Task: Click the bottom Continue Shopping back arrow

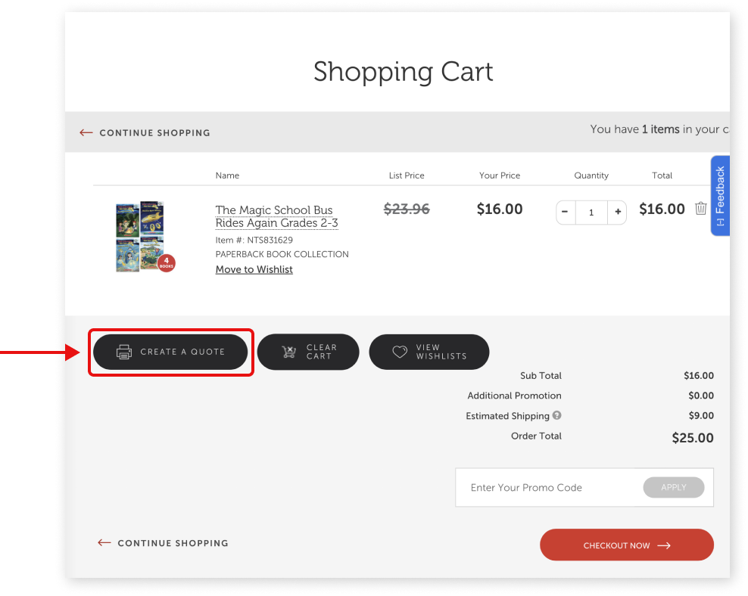Action: 104,543
